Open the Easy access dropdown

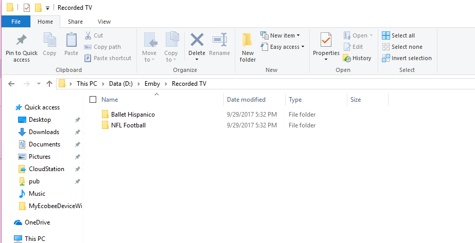(x=283, y=47)
